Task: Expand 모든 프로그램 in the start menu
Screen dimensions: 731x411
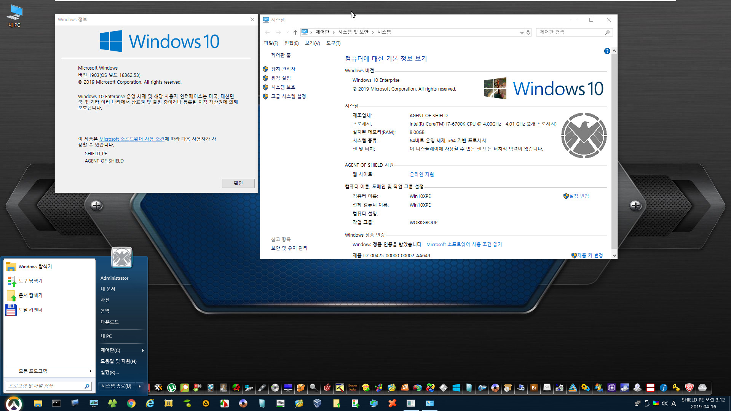Action: 49,371
